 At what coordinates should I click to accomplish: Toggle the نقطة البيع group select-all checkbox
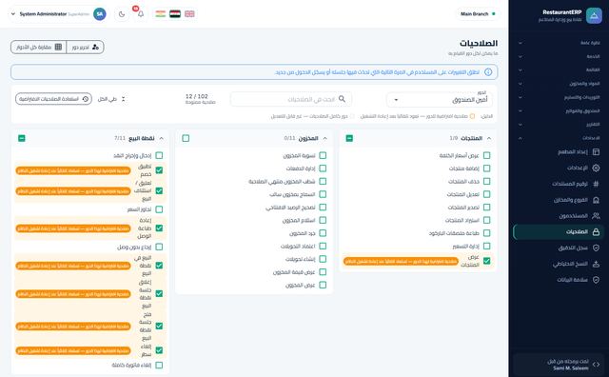[22, 138]
